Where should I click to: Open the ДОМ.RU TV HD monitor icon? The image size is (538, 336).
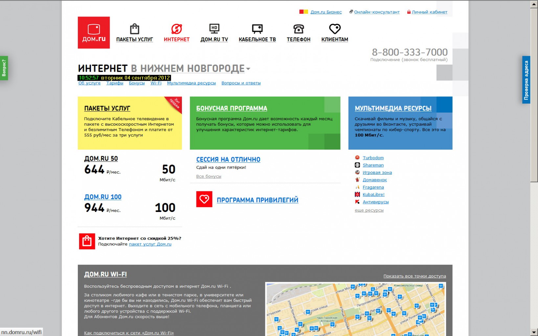point(214,29)
